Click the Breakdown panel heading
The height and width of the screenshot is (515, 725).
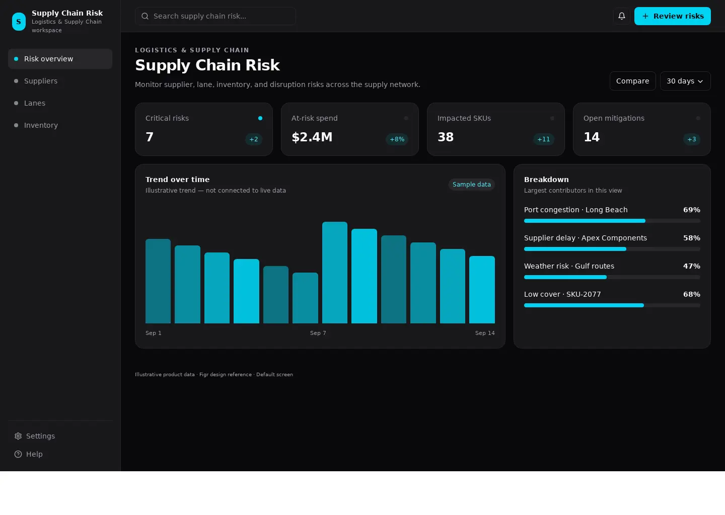pos(546,180)
